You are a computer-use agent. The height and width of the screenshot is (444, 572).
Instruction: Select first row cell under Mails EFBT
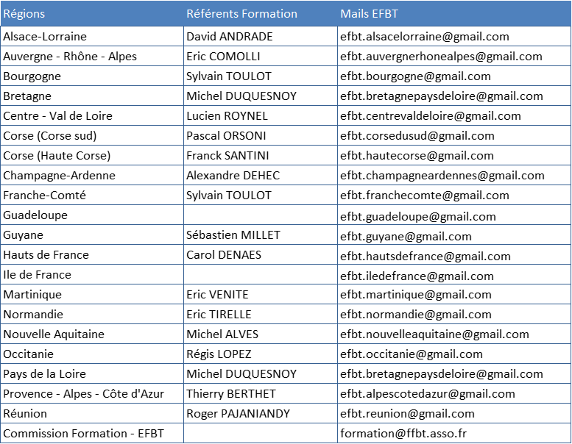pos(454,36)
